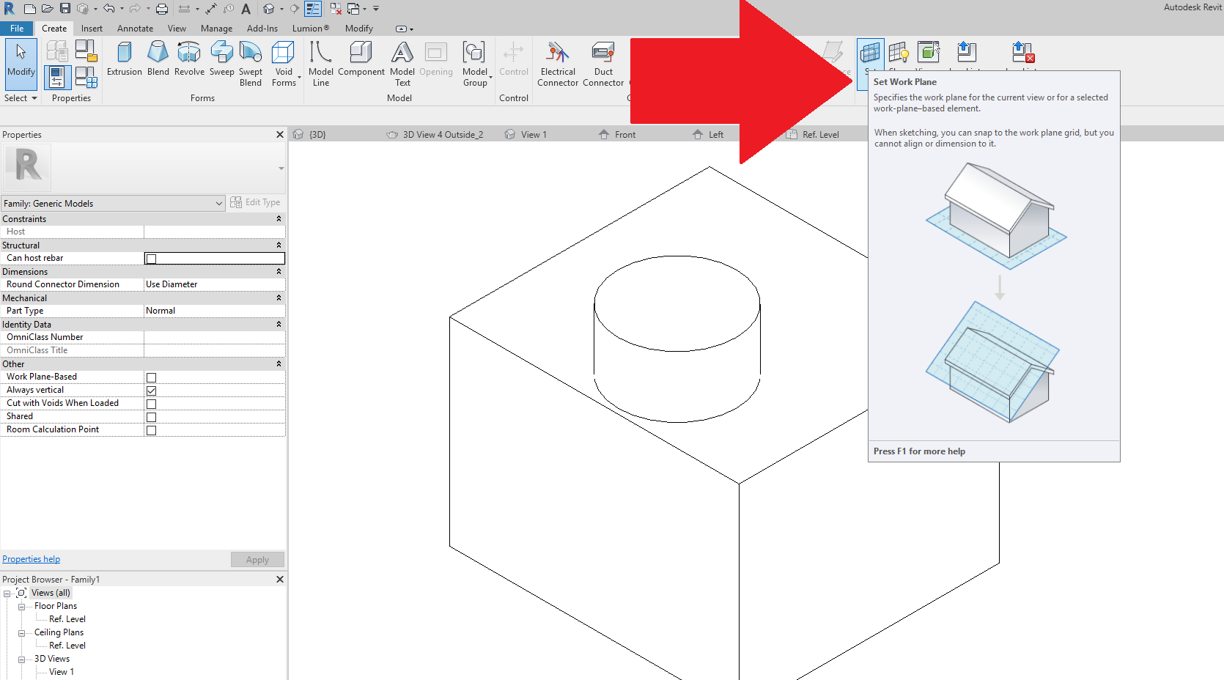This screenshot has width=1224, height=680.
Task: Toggle the Can host rebar checkbox
Action: 151,259
